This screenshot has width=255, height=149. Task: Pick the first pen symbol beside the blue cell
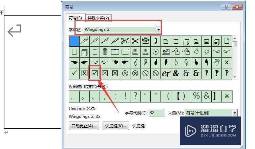point(84,41)
